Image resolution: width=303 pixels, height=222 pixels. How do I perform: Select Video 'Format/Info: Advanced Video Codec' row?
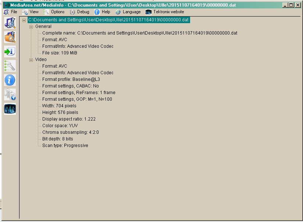pyautogui.click(x=78, y=73)
